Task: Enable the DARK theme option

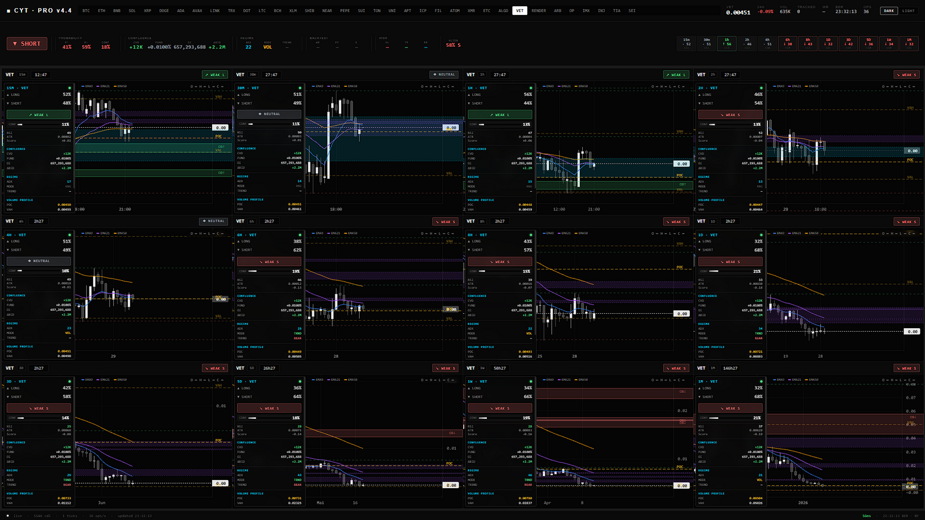Action: pyautogui.click(x=889, y=11)
